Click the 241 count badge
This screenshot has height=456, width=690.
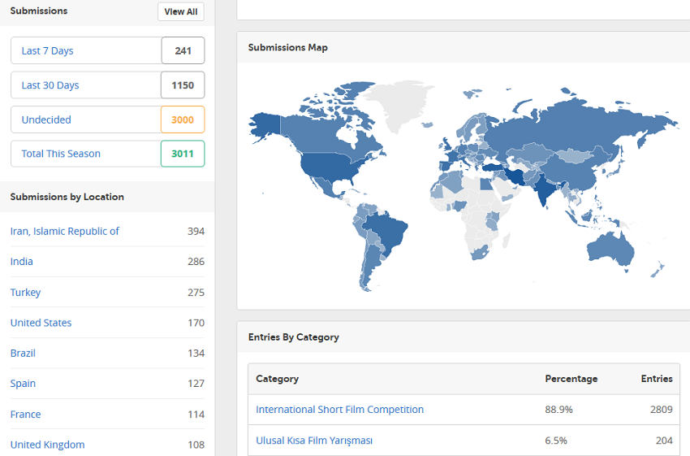pos(183,50)
